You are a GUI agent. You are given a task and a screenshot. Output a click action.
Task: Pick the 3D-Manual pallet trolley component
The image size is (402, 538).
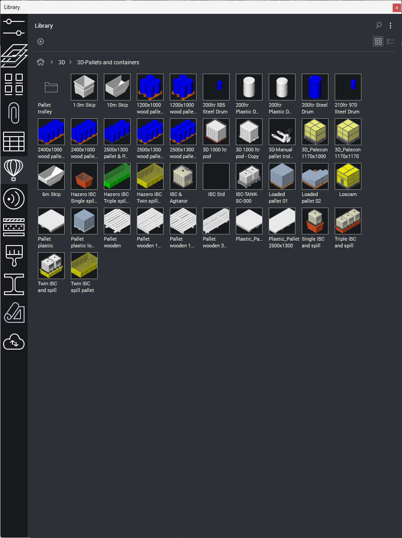tap(282, 132)
